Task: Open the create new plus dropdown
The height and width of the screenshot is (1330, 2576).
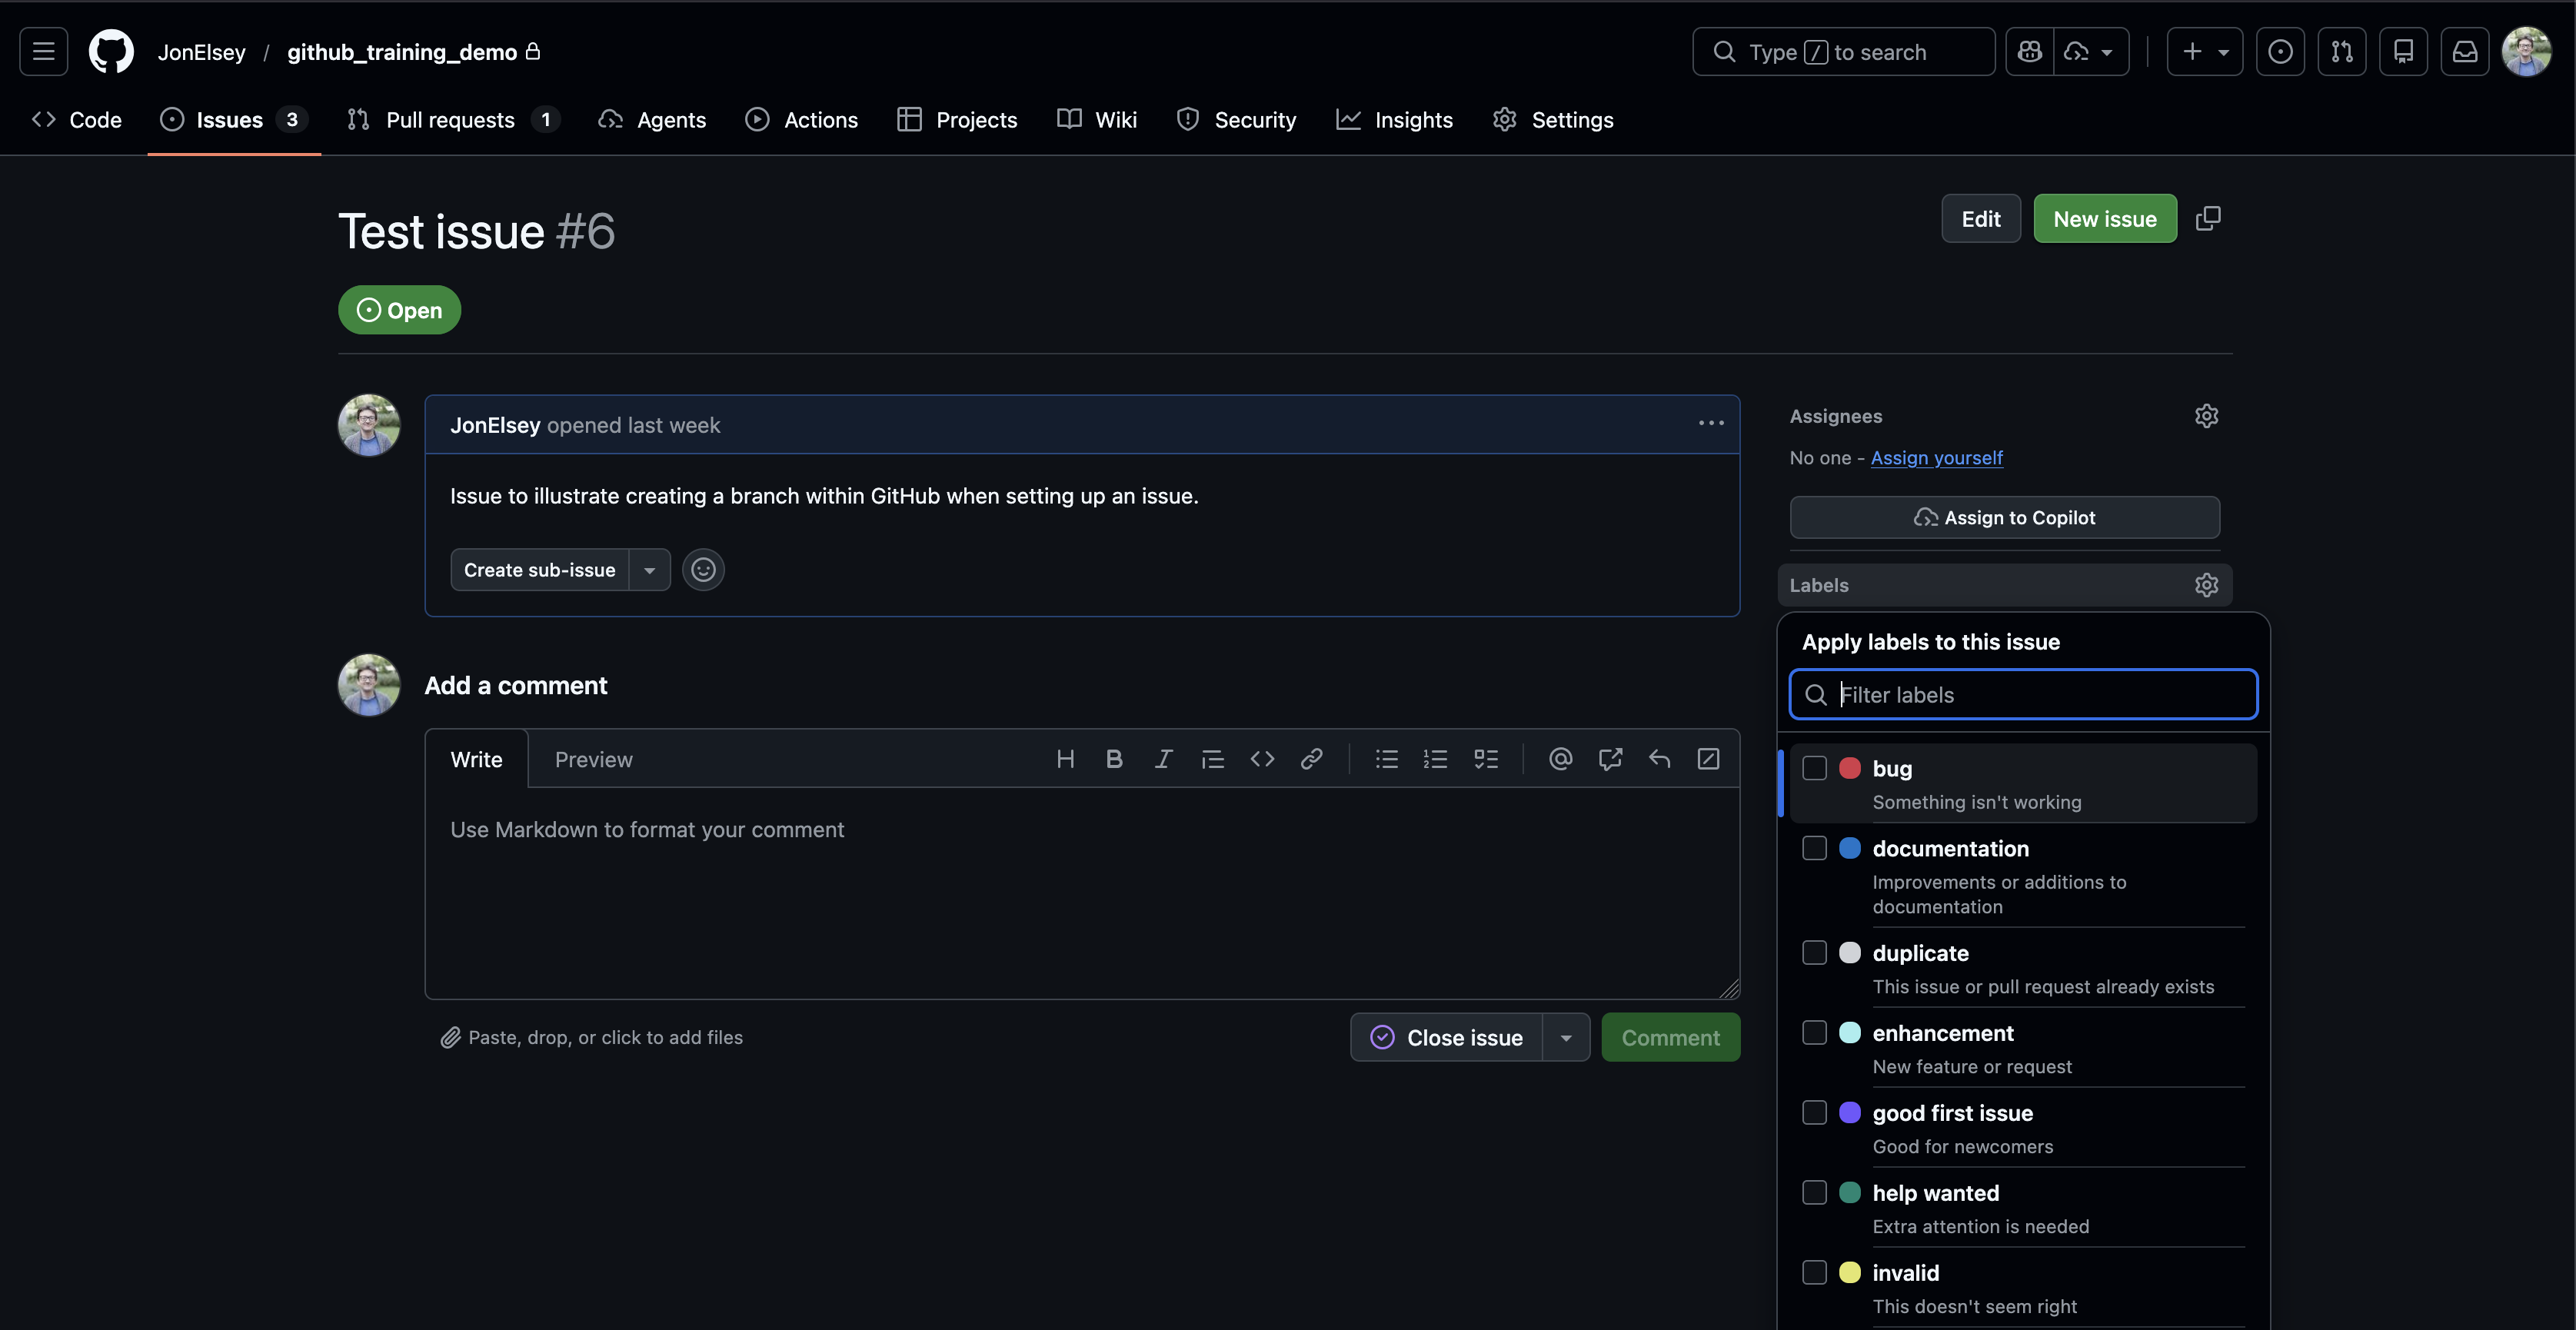Action: coord(2205,52)
